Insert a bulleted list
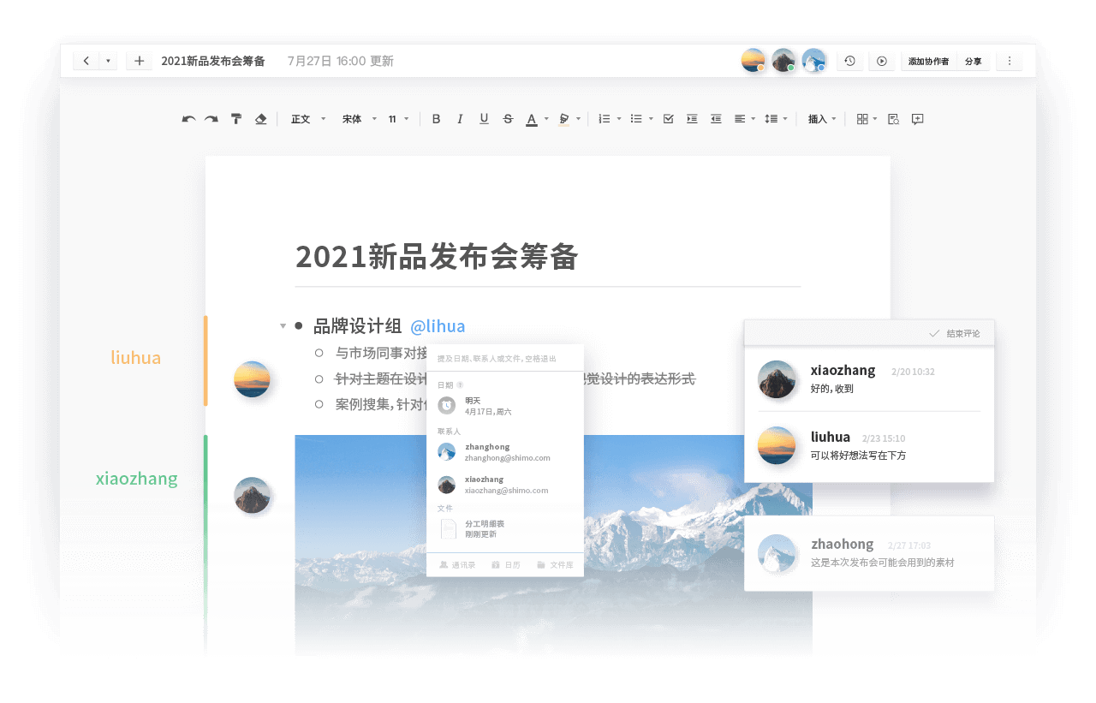The width and height of the screenshot is (1096, 703). point(636,119)
